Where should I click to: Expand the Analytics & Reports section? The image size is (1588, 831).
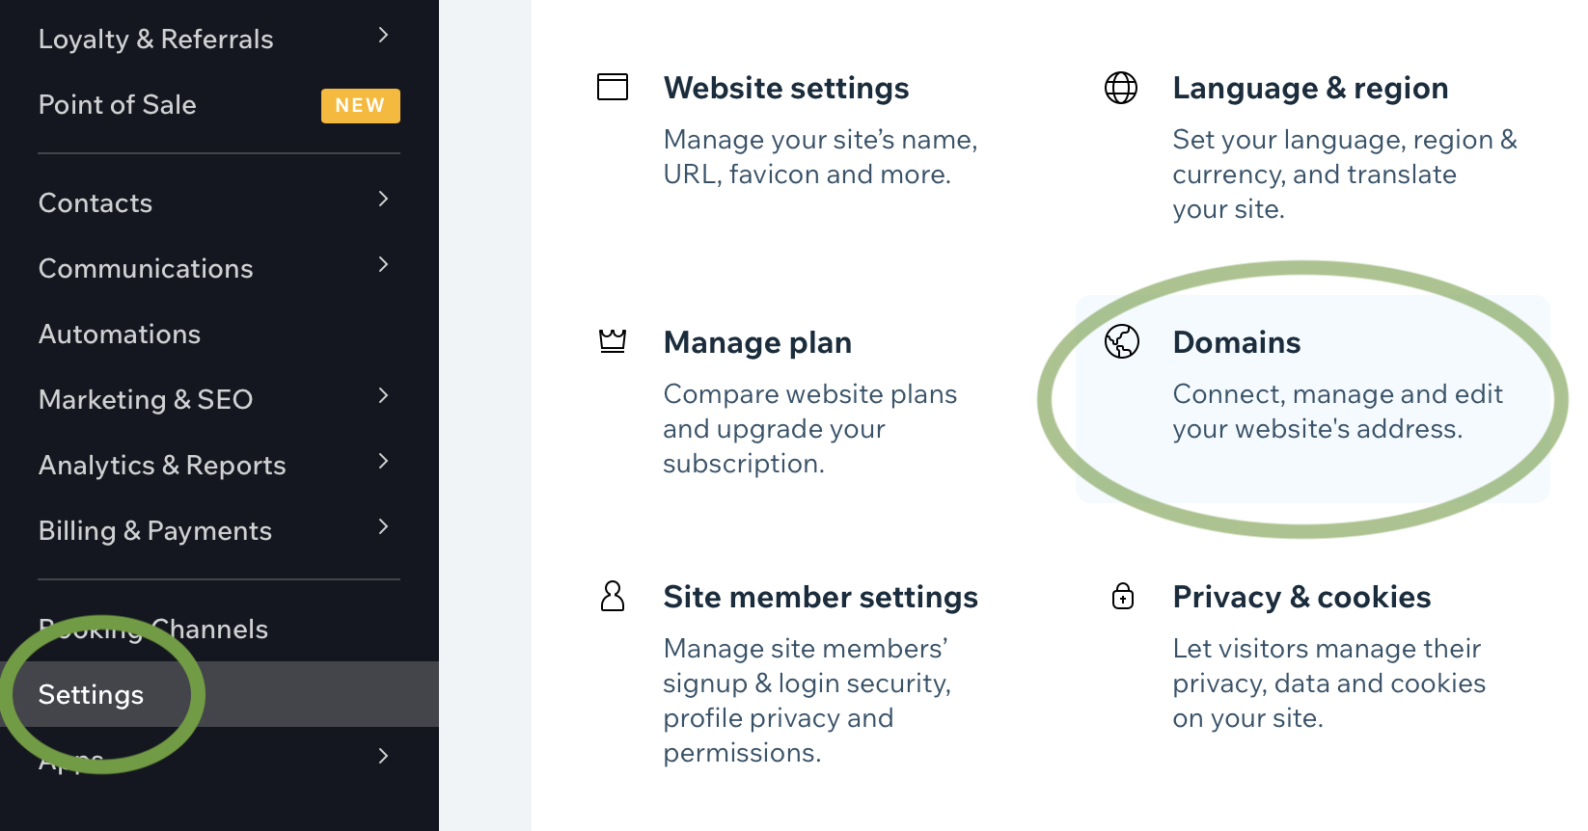tap(383, 462)
